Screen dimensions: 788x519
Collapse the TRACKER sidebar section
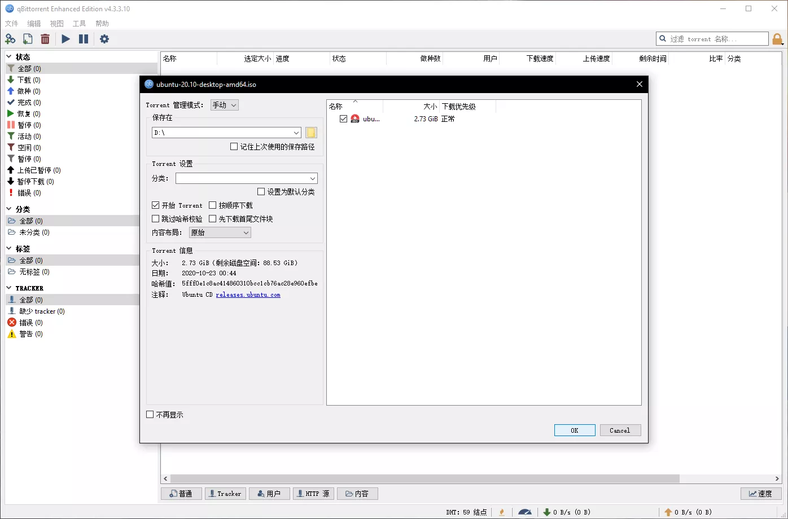tap(8, 288)
